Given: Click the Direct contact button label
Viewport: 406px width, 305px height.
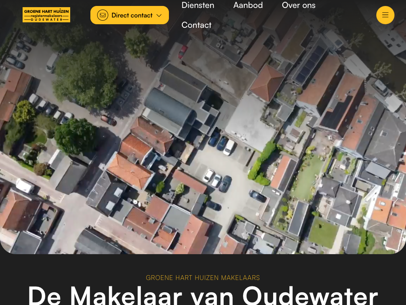Looking at the screenshot, I should pyautogui.click(x=132, y=15).
